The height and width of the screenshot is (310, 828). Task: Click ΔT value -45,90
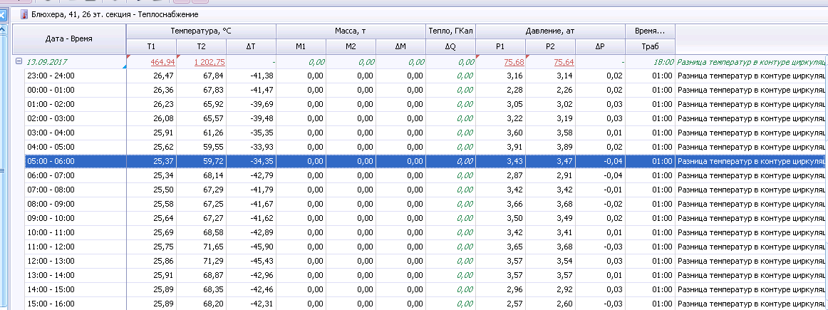coord(262,247)
